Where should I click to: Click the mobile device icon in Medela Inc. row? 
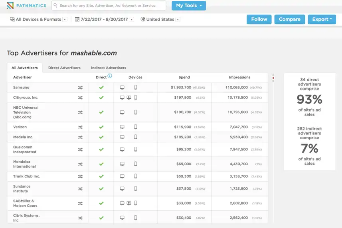coord(135,137)
